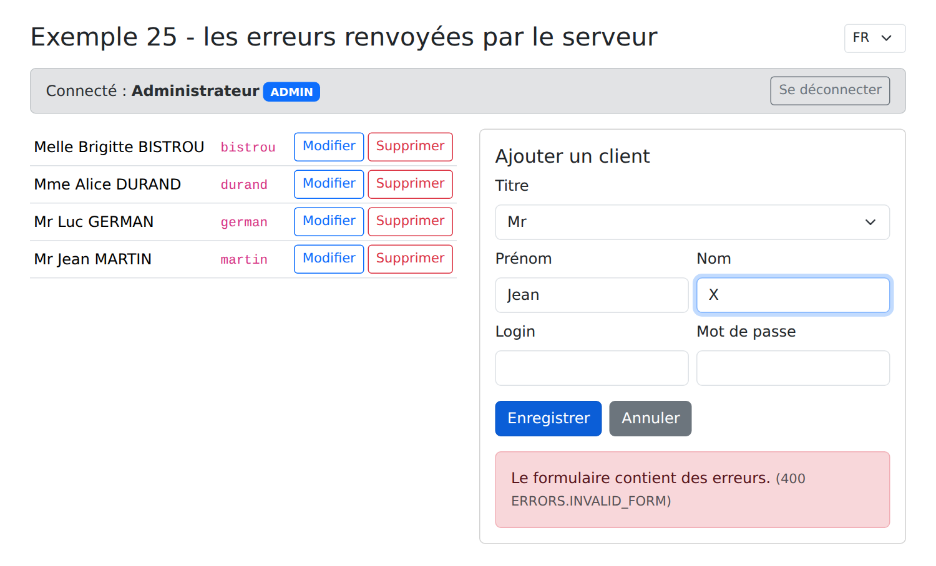This screenshot has height=566, width=936.
Task: Select the empty Login field
Action: [592, 368]
